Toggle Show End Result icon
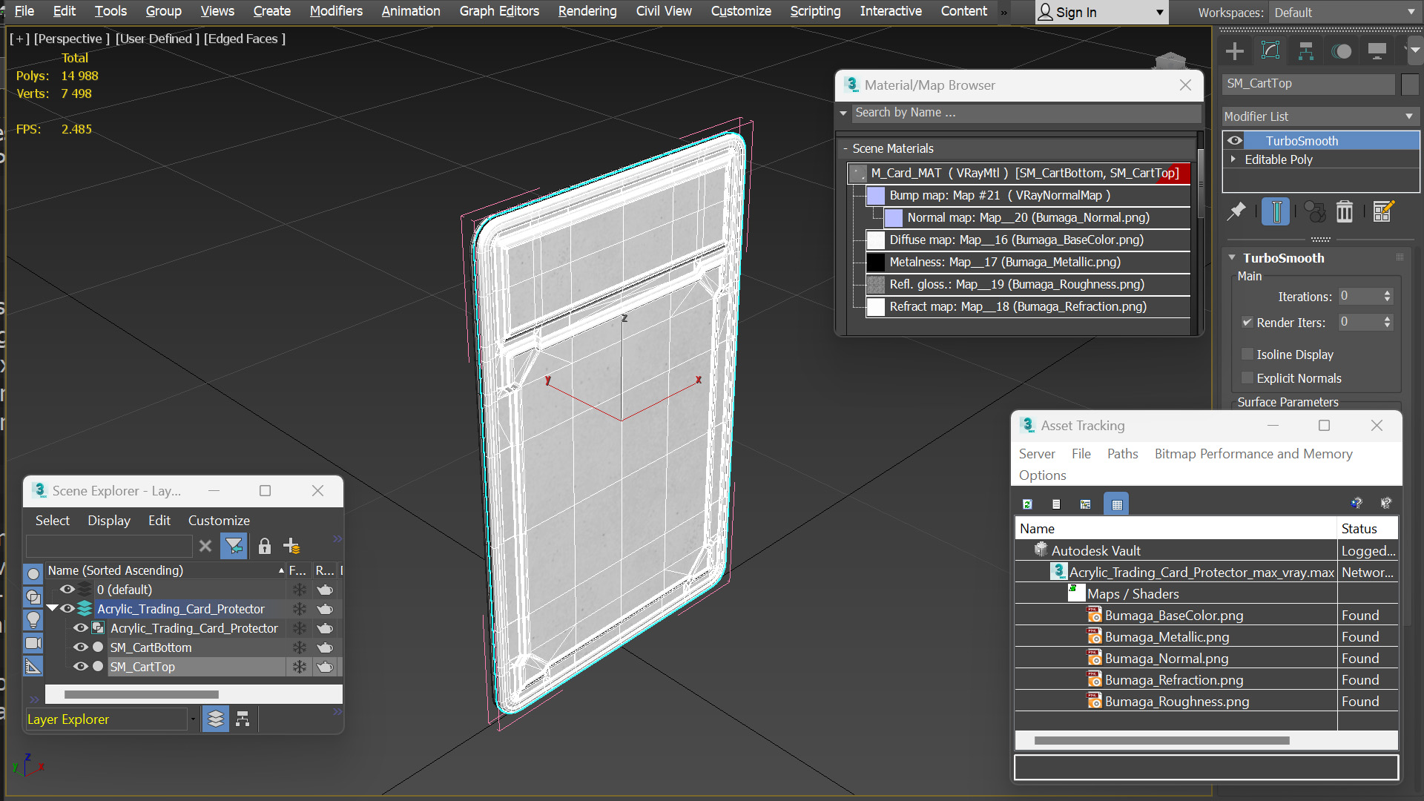Viewport: 1424px width, 801px height. tap(1276, 212)
